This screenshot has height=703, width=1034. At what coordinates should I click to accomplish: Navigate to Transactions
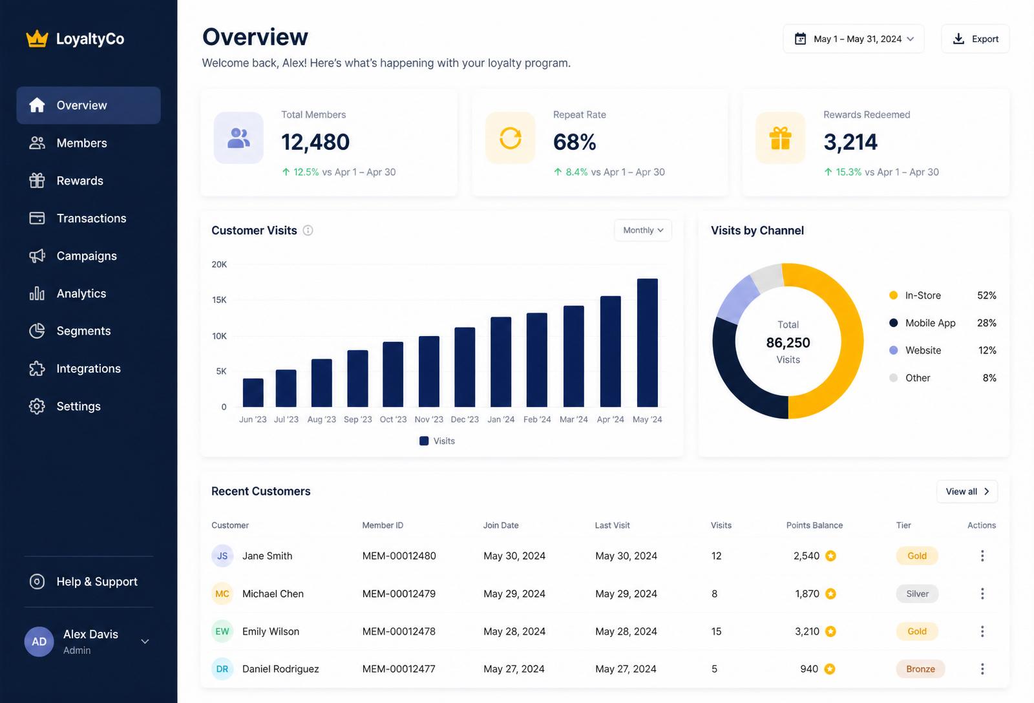[89, 218]
